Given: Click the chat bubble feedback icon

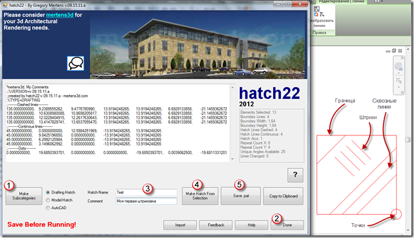Looking at the screenshot, I should [x=75, y=64].
